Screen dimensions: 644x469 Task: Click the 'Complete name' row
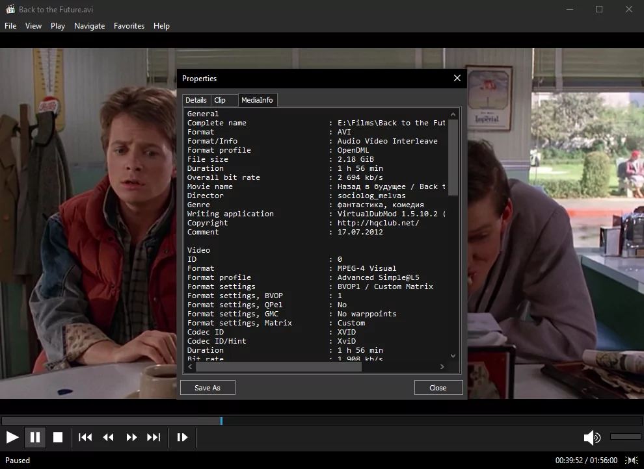[316, 123]
